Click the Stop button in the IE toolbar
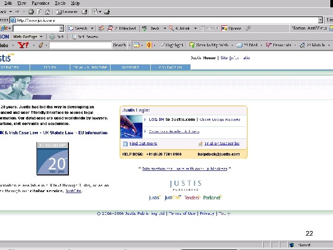Image resolution: width=333 pixels, height=250 pixels. pyautogui.click(x=31, y=12)
